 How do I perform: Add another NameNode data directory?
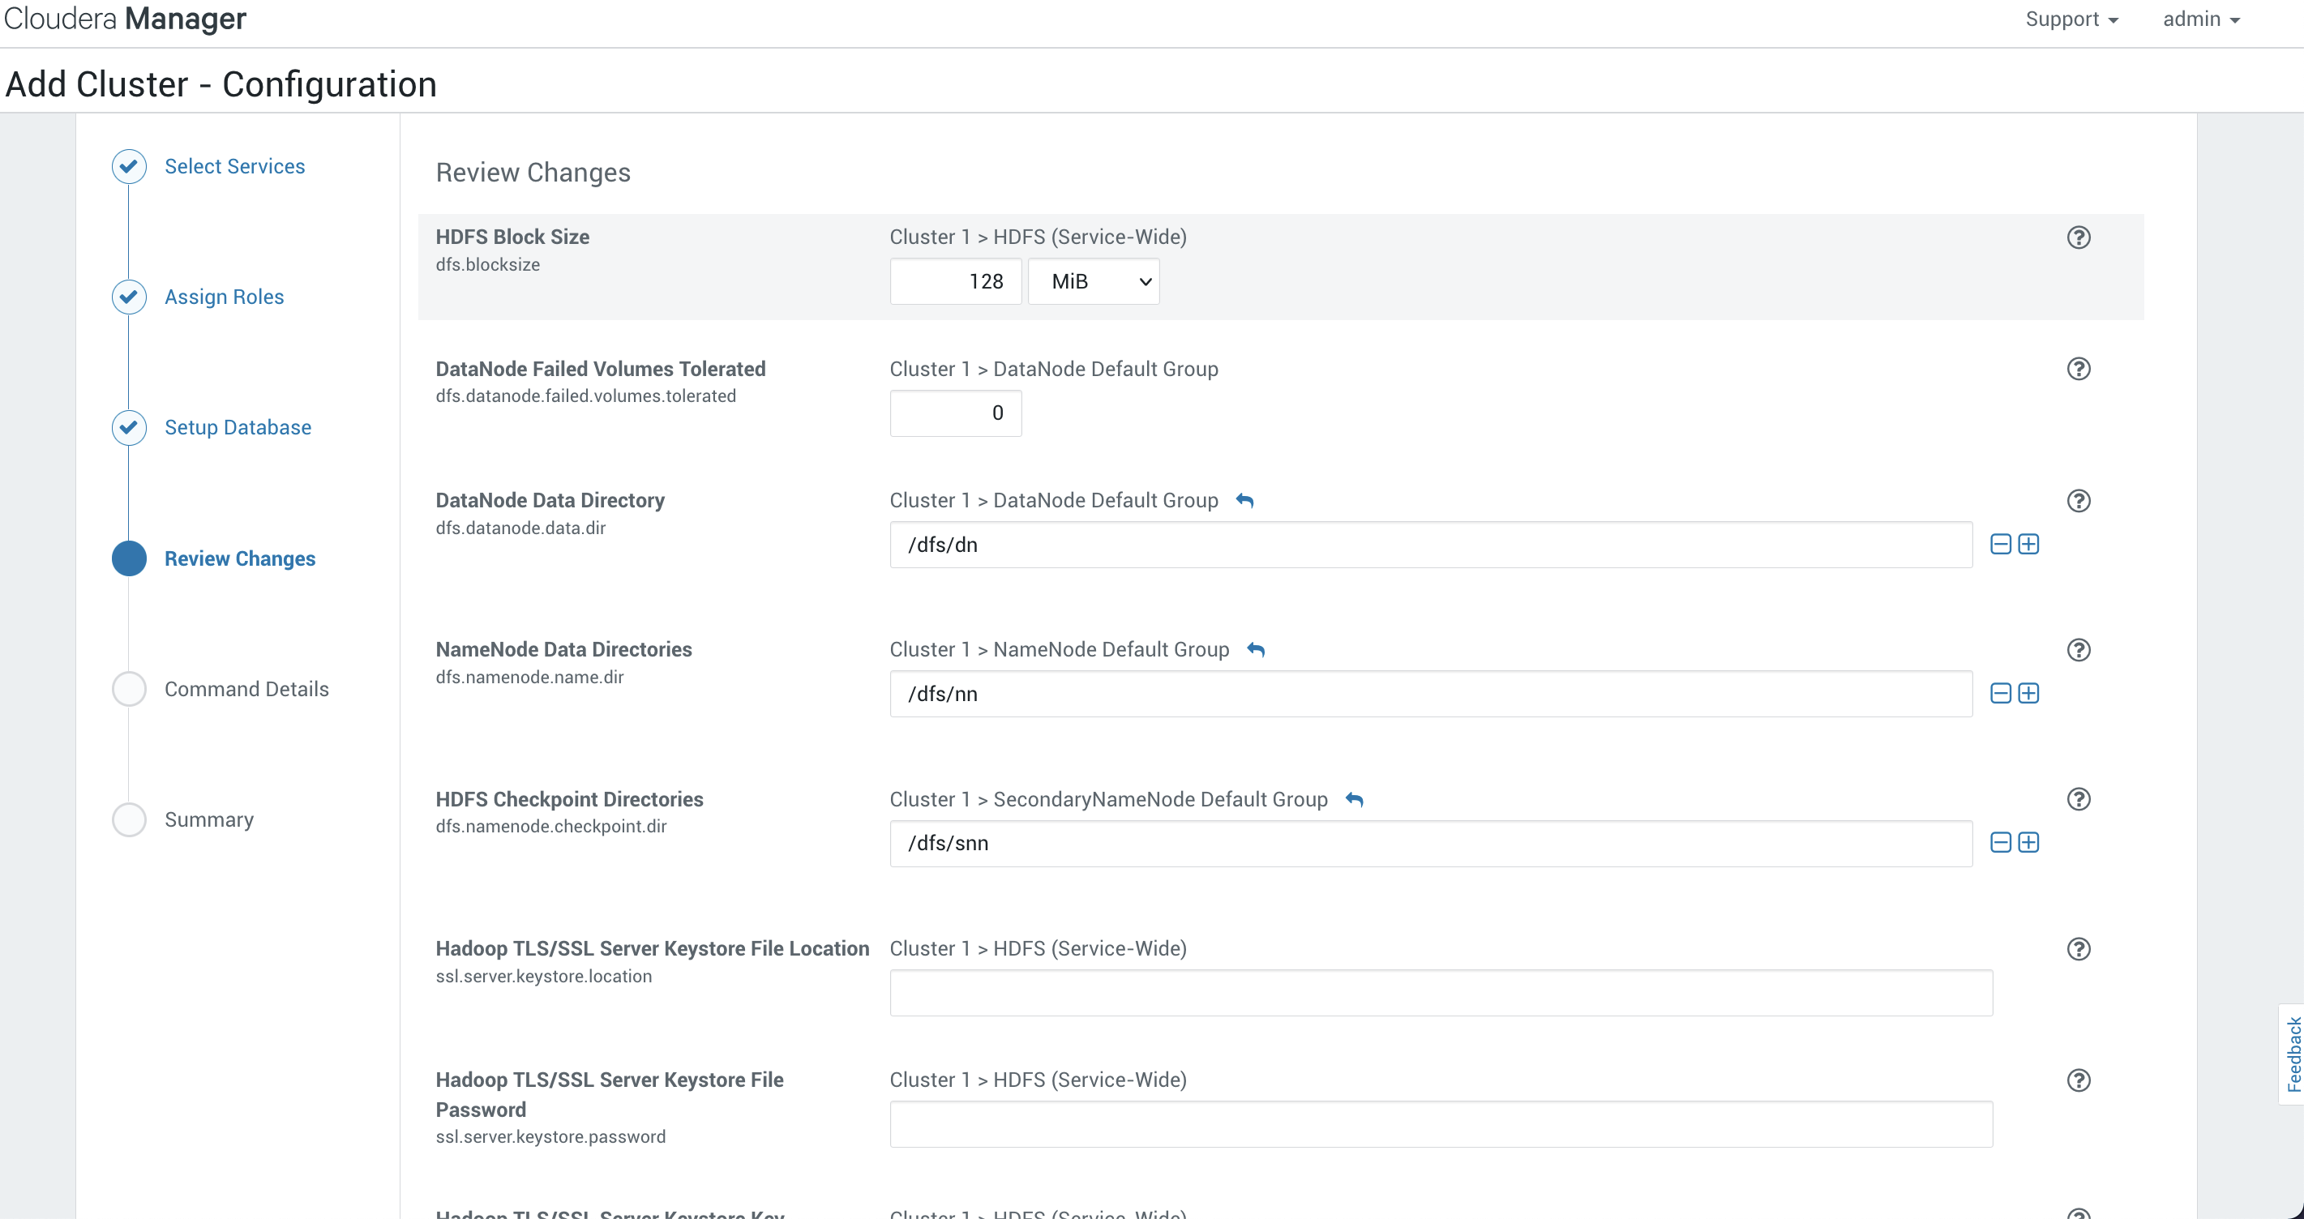(2028, 693)
